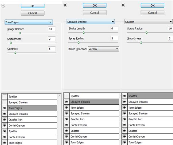Hide highlighted Torn Edges layer via eye icon
The width and height of the screenshot is (173, 145).
tap(5, 108)
